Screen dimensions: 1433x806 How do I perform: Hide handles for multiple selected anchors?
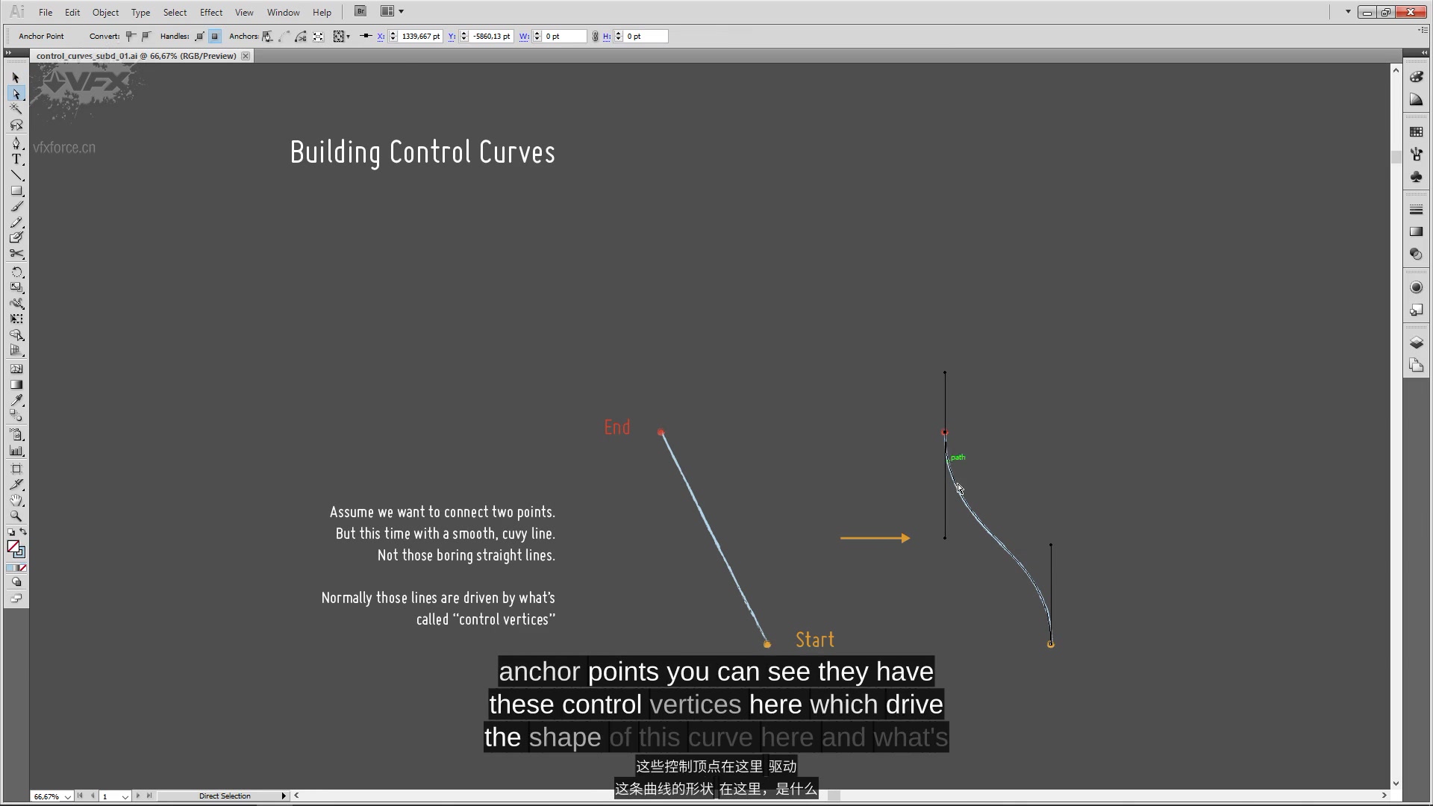215,36
